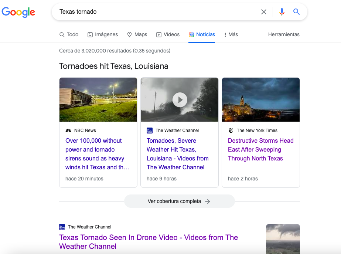Viewport: 341px width, 254px height.
Task: Click the Weather Channel icon above Drone Video result
Action: click(62, 227)
